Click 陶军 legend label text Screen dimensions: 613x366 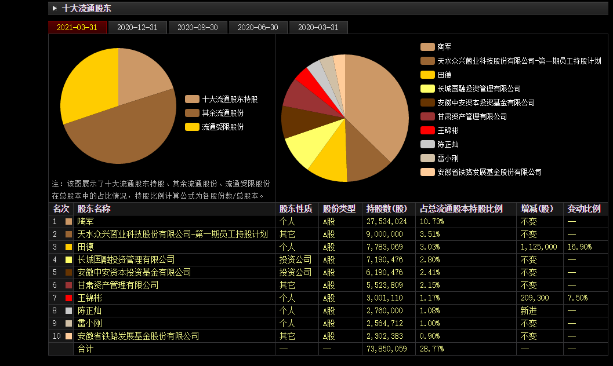click(444, 47)
